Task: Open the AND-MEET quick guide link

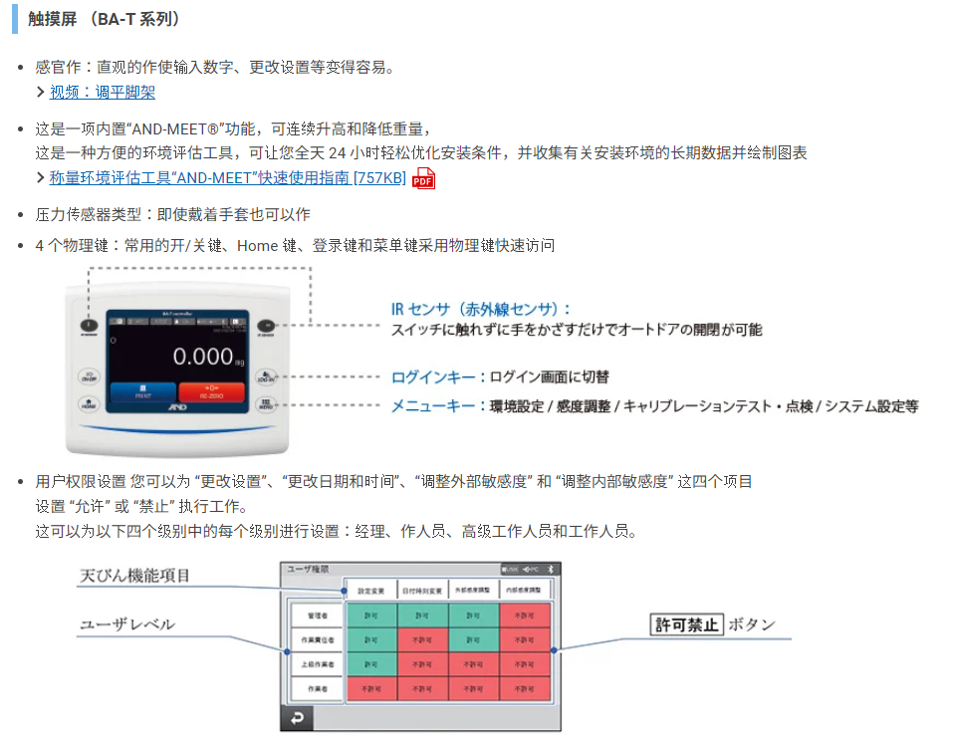Action: coord(227,177)
